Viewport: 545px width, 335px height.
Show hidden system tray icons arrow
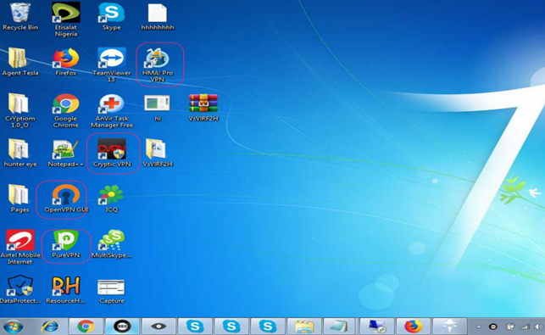coord(479,327)
